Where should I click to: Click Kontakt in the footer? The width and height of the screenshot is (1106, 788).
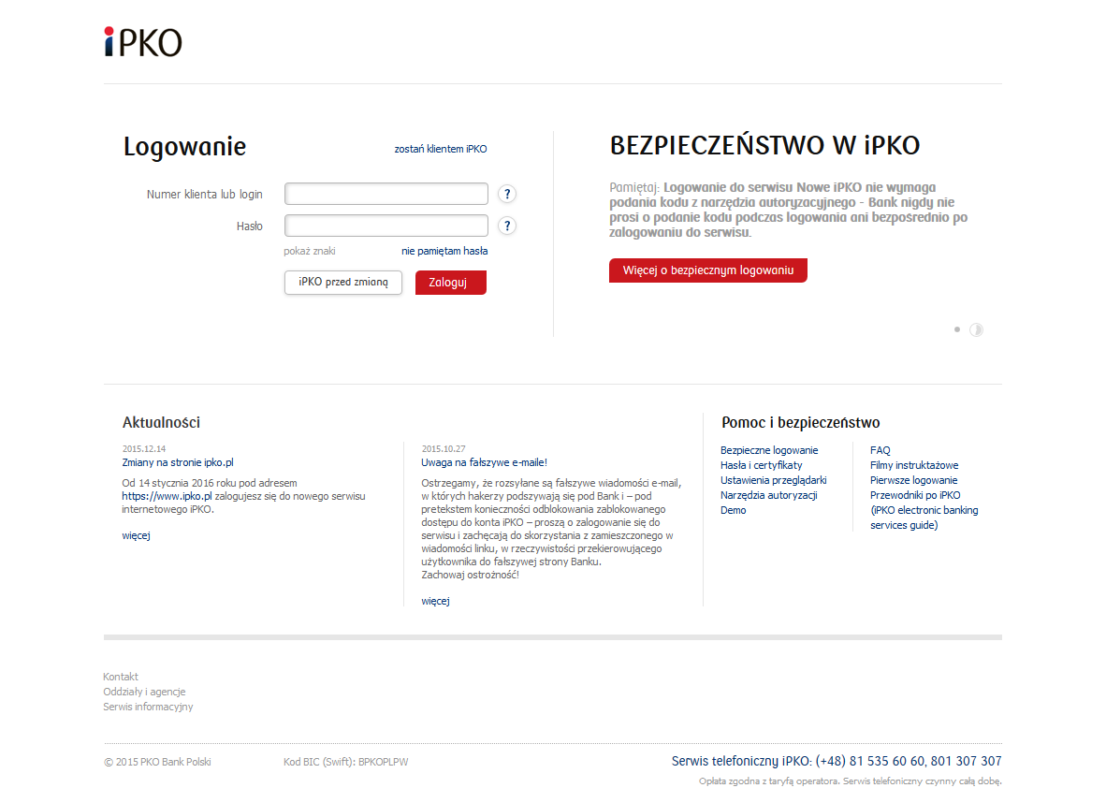point(121,677)
